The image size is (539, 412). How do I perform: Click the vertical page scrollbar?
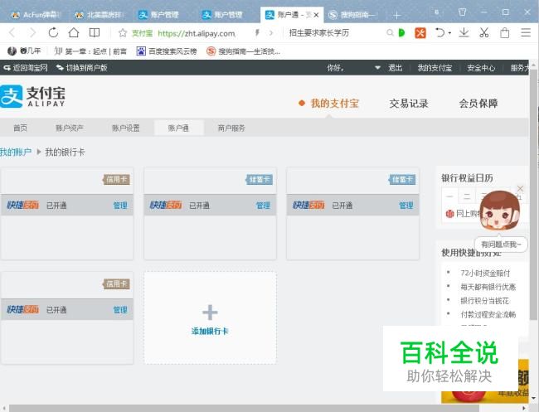[533, 195]
